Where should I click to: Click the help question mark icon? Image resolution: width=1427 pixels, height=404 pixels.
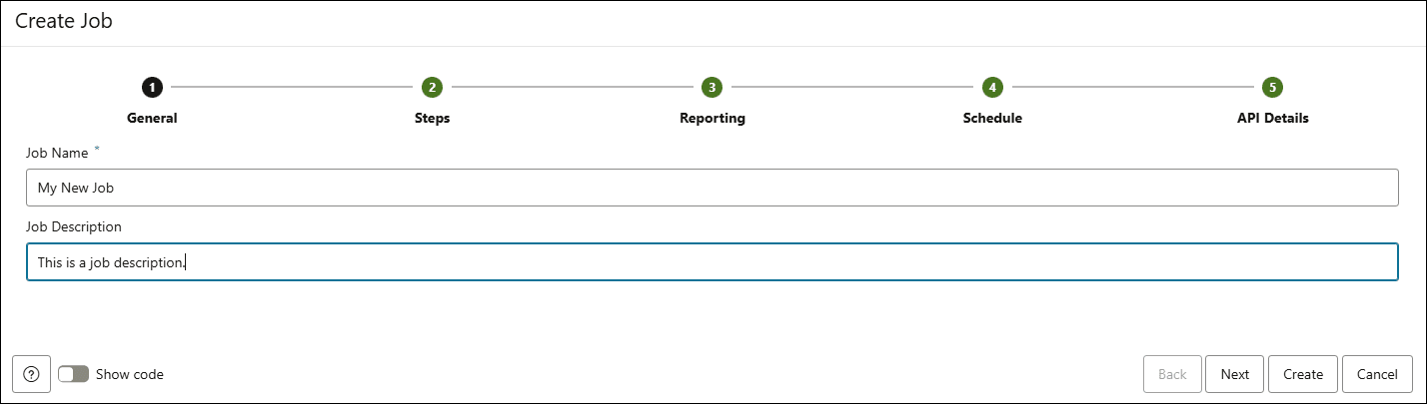(x=32, y=374)
